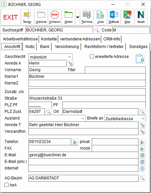151x194 pixels.
Task: Click the @ icon beside E-Mail
Action: click(142, 155)
